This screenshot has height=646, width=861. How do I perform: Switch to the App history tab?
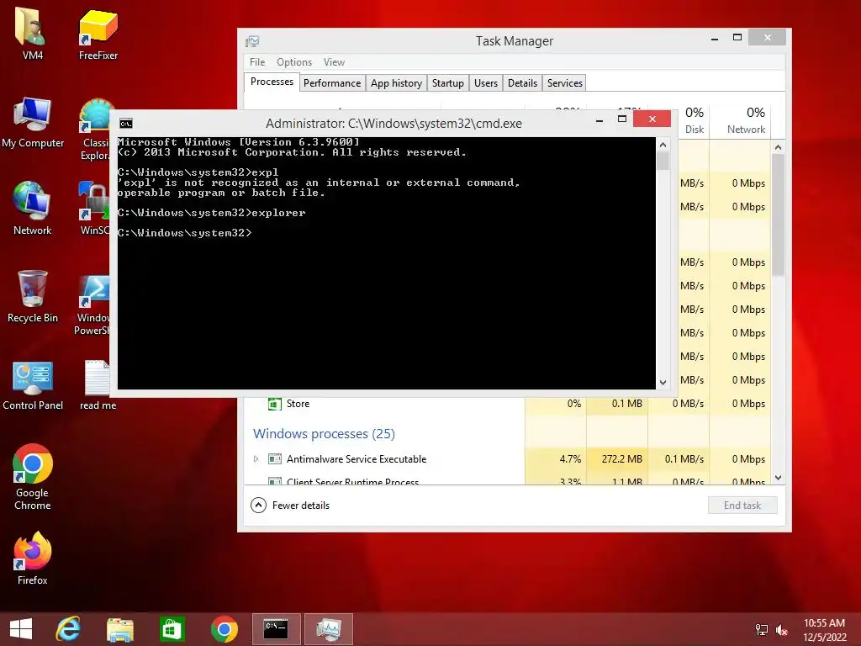397,83
